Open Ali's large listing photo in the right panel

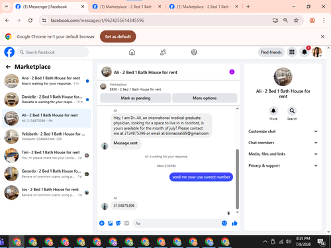tap(283, 77)
